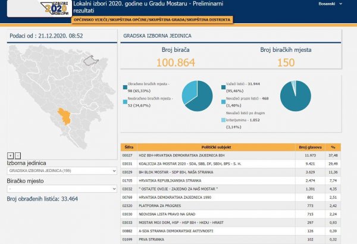Expand the Izborna jedinica dropdown
357x244 pixels.
coord(60,171)
